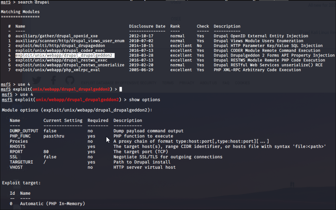Select module exploit/multi/http/drupal_drupageddon

pyautogui.click(x=60, y=46)
